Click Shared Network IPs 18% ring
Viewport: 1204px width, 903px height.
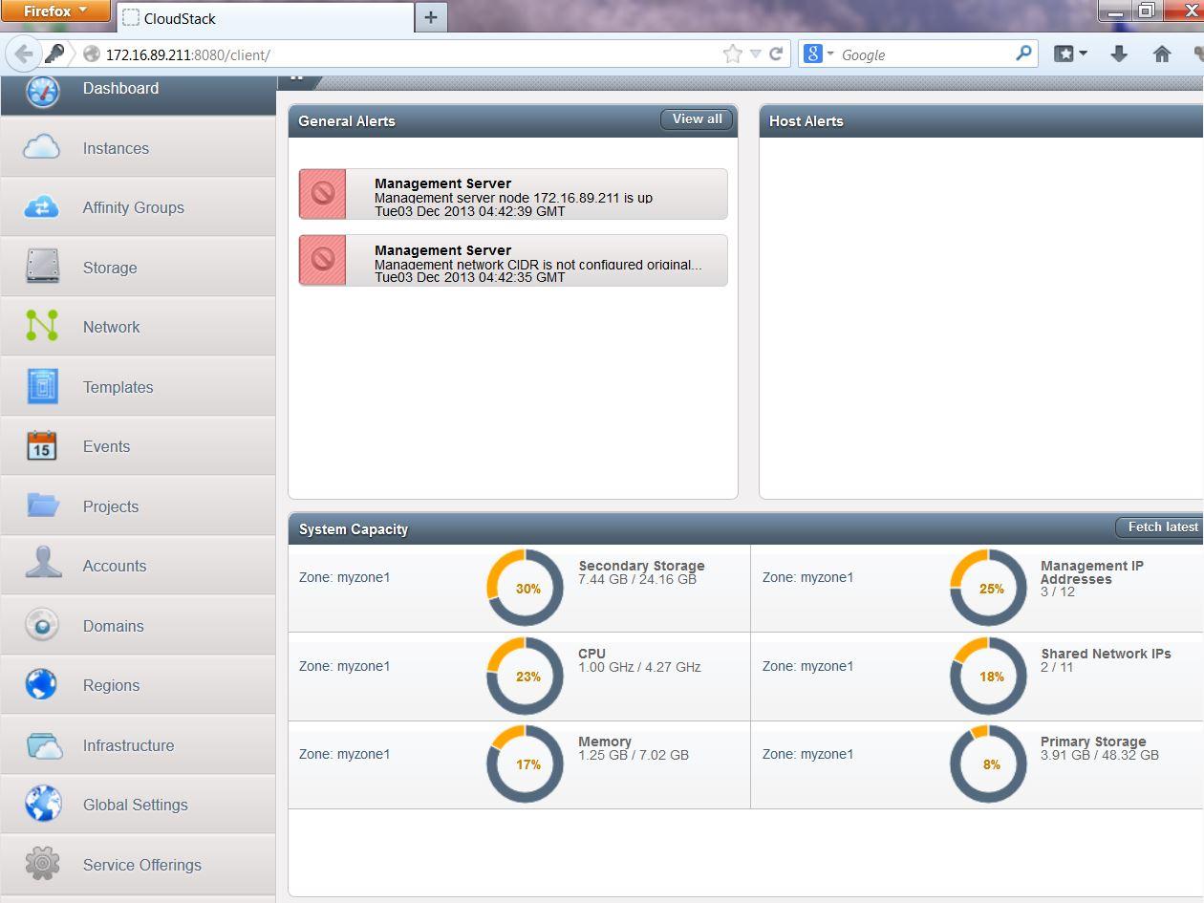pyautogui.click(x=988, y=676)
